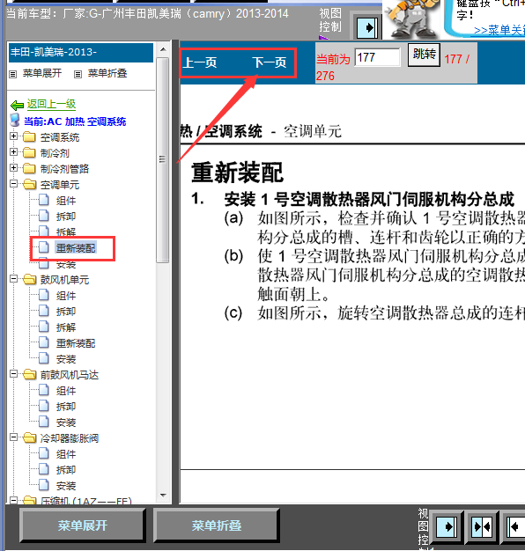Open 安装 under 冷却器膨胀阀
The width and height of the screenshot is (525, 551).
pos(66,486)
